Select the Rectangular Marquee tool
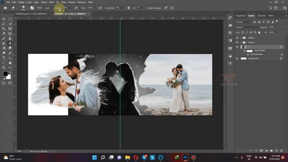This screenshot has width=288, height=162. (x=10, y=19)
